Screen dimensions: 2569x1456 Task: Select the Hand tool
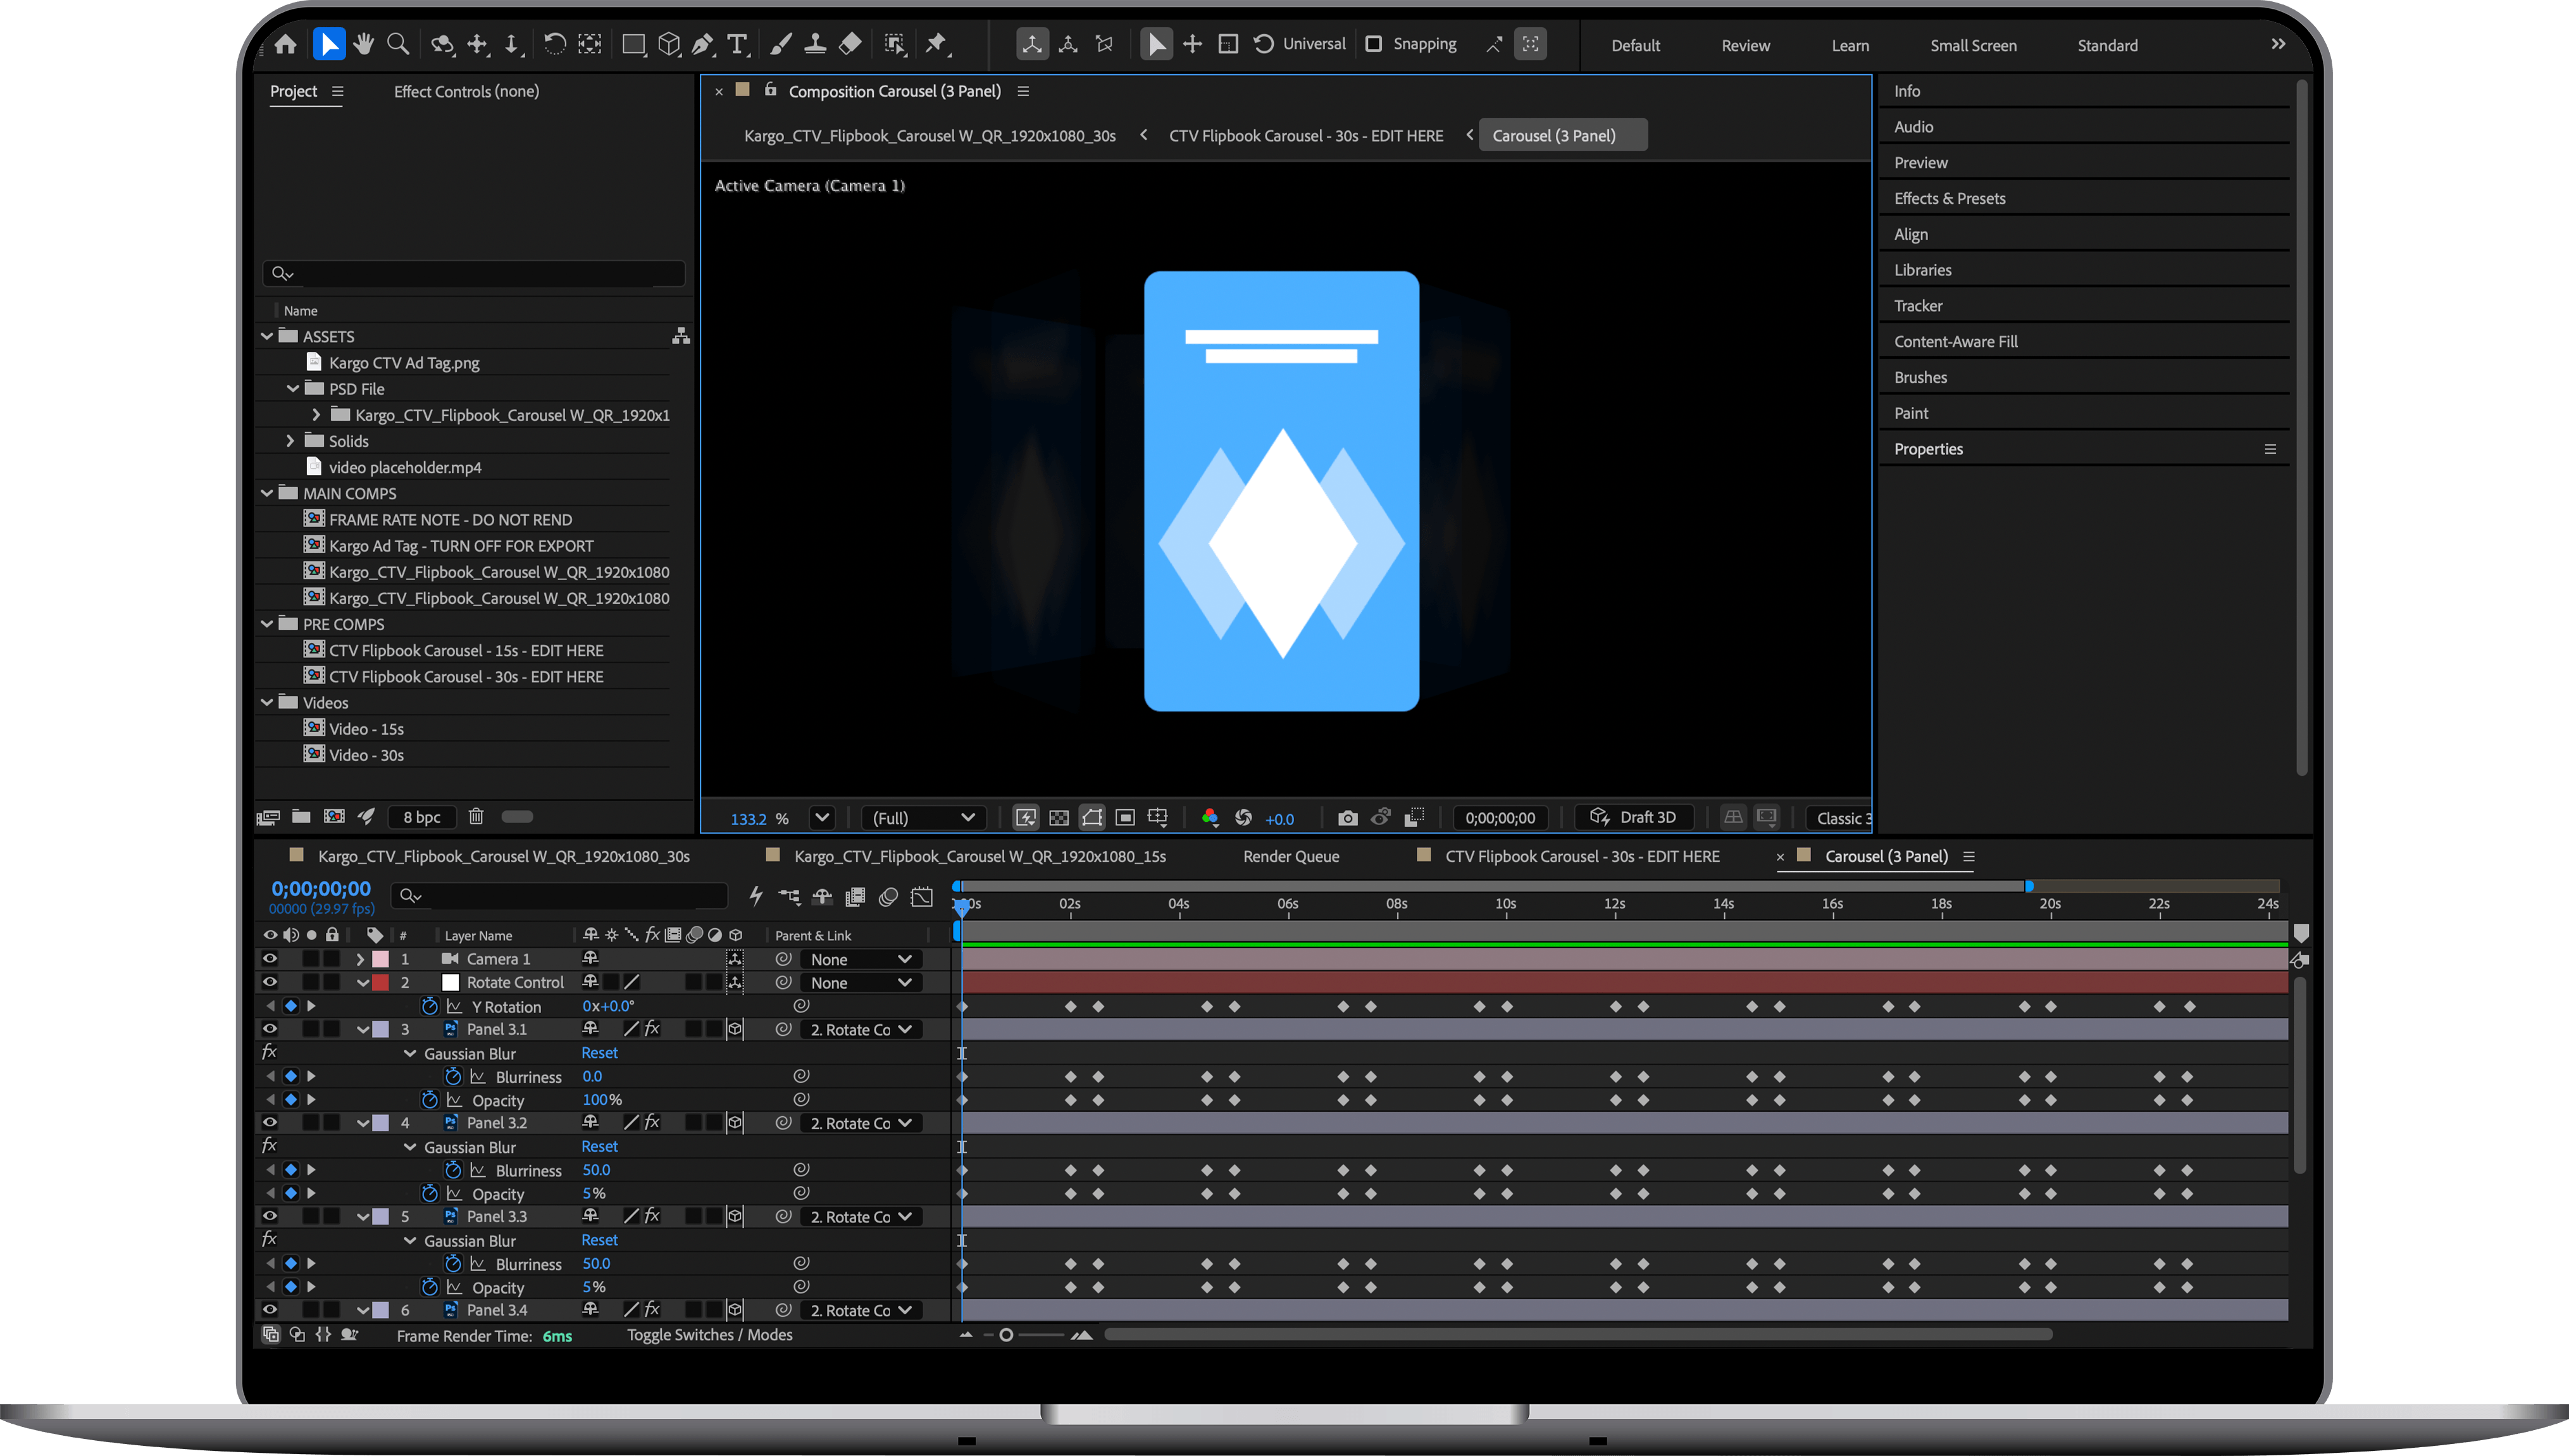[363, 44]
